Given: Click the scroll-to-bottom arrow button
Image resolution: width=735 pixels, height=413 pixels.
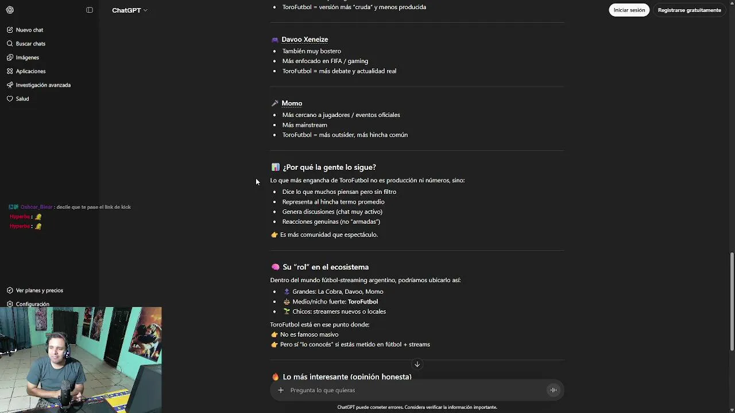Looking at the screenshot, I should (x=417, y=364).
